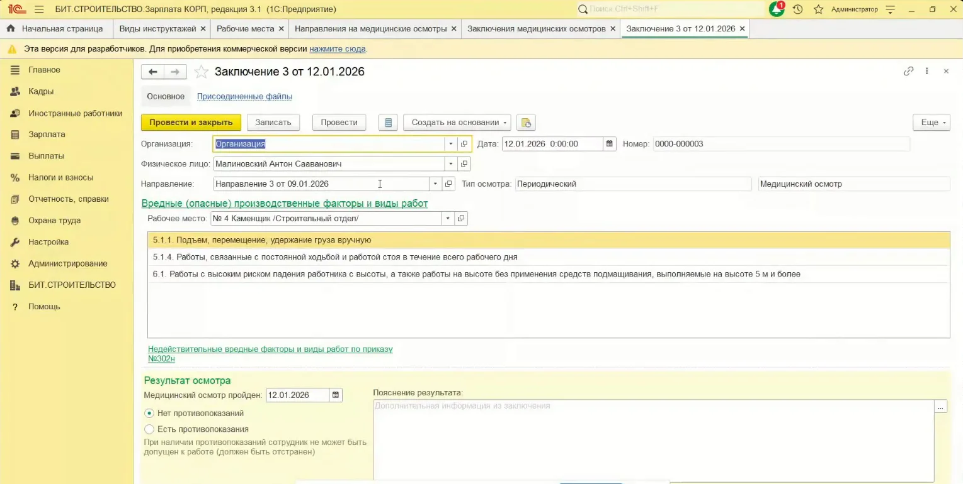Open Рабочее место record with open icon

(x=461, y=219)
